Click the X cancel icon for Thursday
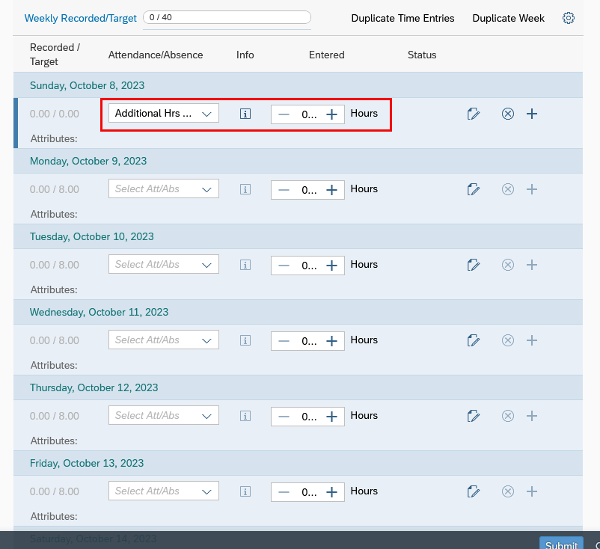 coord(508,415)
